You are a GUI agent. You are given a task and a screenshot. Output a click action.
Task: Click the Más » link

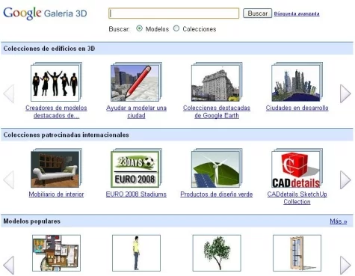coord(339,221)
